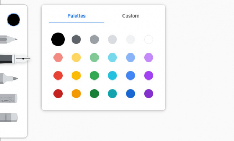Pick the black color swatch
Viewport: 234px width, 141px height.
tap(58, 39)
